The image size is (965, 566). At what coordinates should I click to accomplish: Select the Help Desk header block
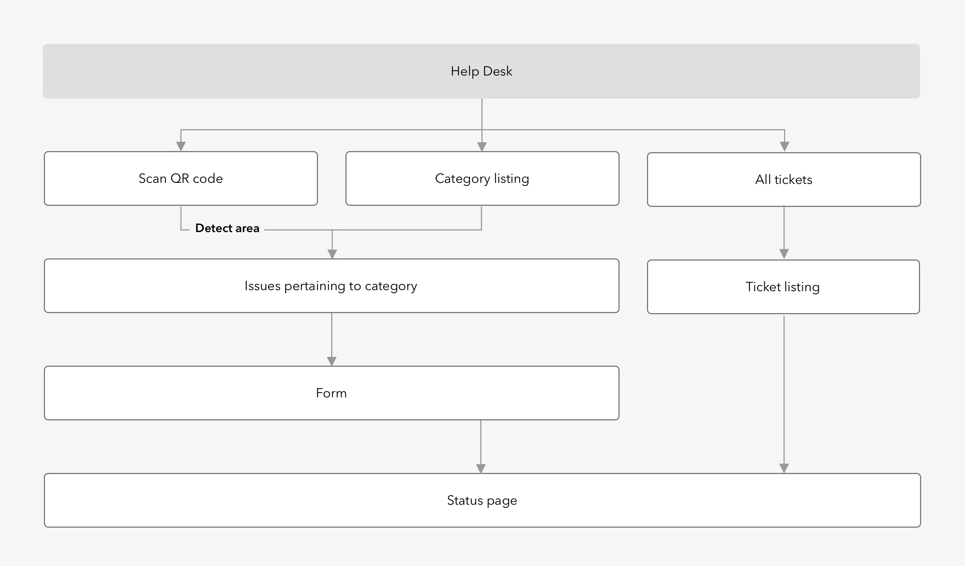(x=481, y=71)
